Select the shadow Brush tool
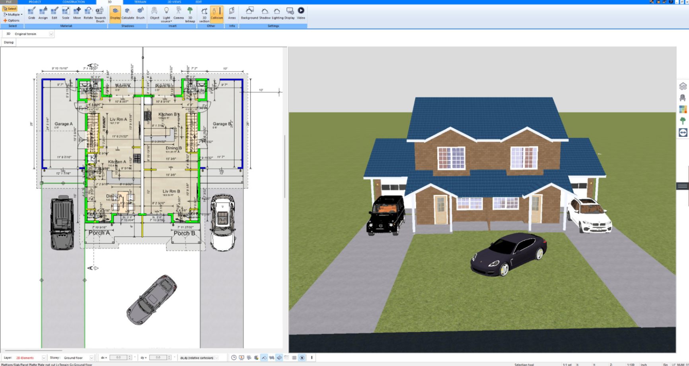 140,13
